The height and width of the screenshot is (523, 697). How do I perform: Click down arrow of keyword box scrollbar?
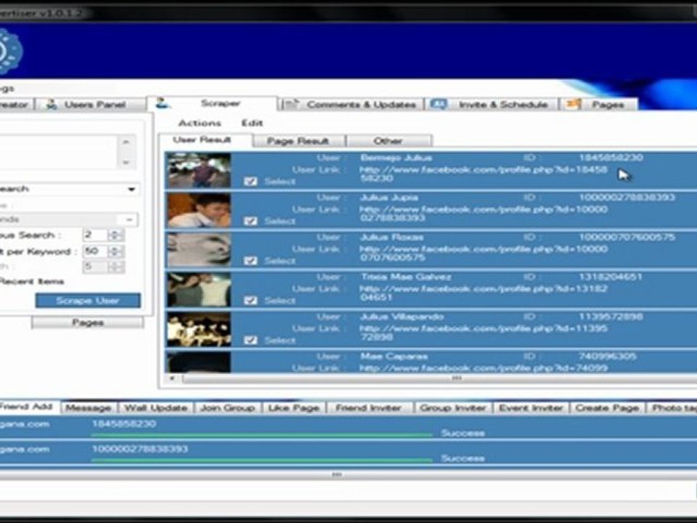click(126, 162)
